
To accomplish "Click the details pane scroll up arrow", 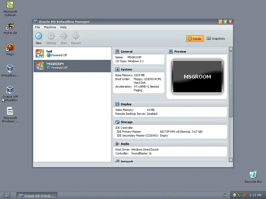I will coord(231,49).
